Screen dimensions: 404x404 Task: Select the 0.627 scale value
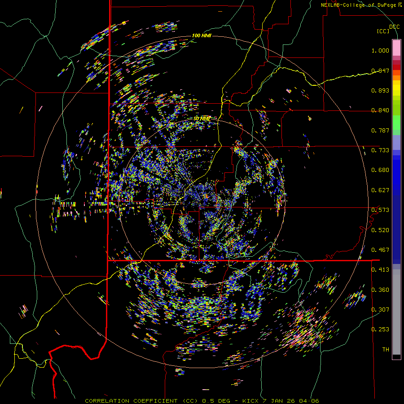pyautogui.click(x=380, y=190)
